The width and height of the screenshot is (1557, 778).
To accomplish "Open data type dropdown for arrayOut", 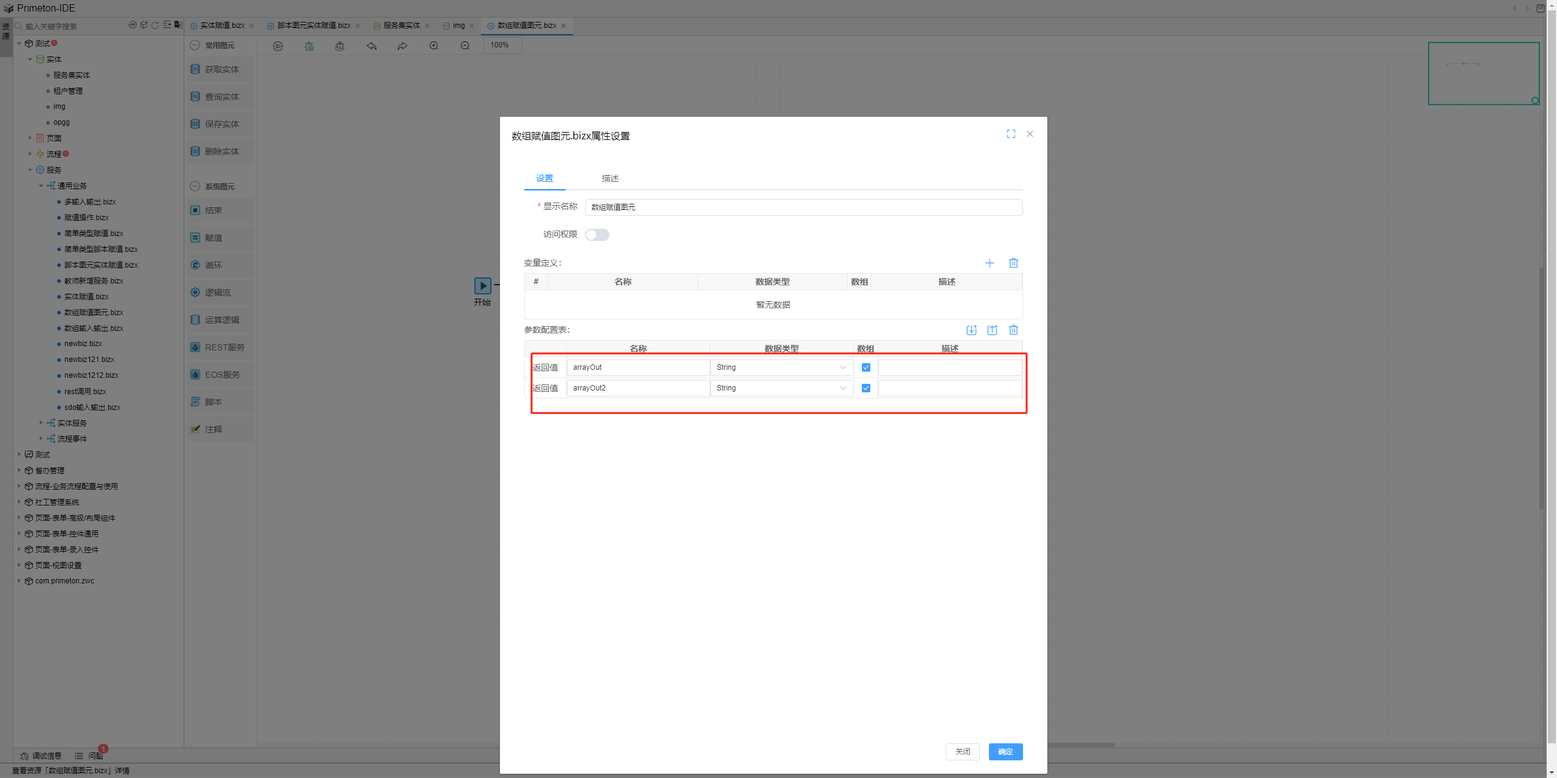I will click(x=781, y=367).
